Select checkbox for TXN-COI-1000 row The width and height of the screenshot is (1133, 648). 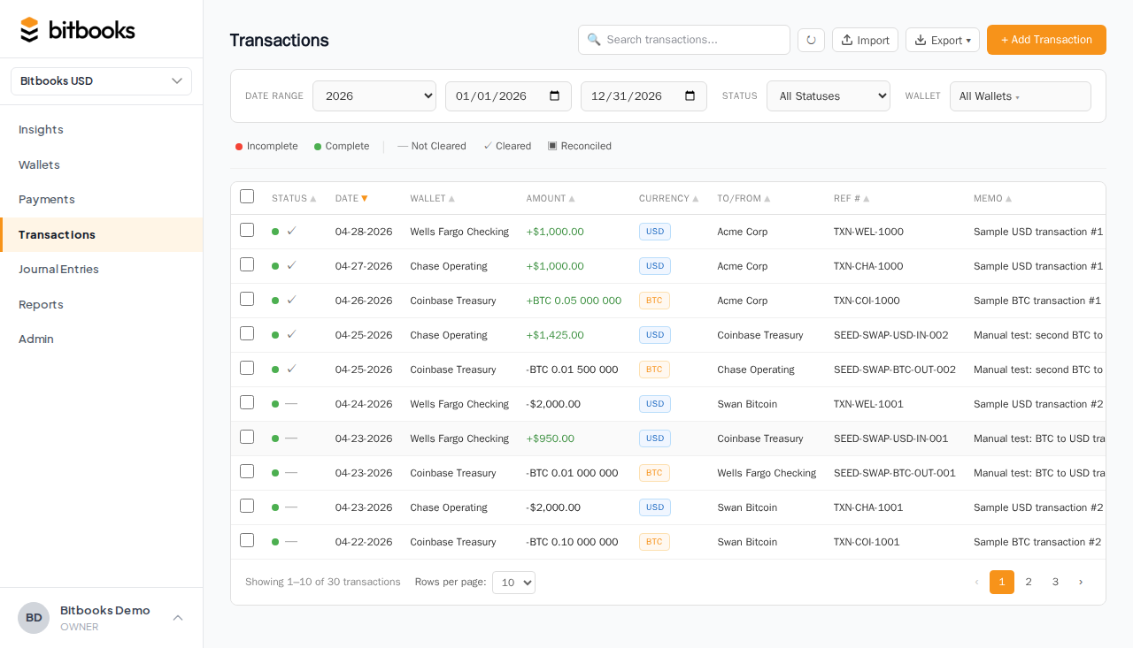point(247,299)
